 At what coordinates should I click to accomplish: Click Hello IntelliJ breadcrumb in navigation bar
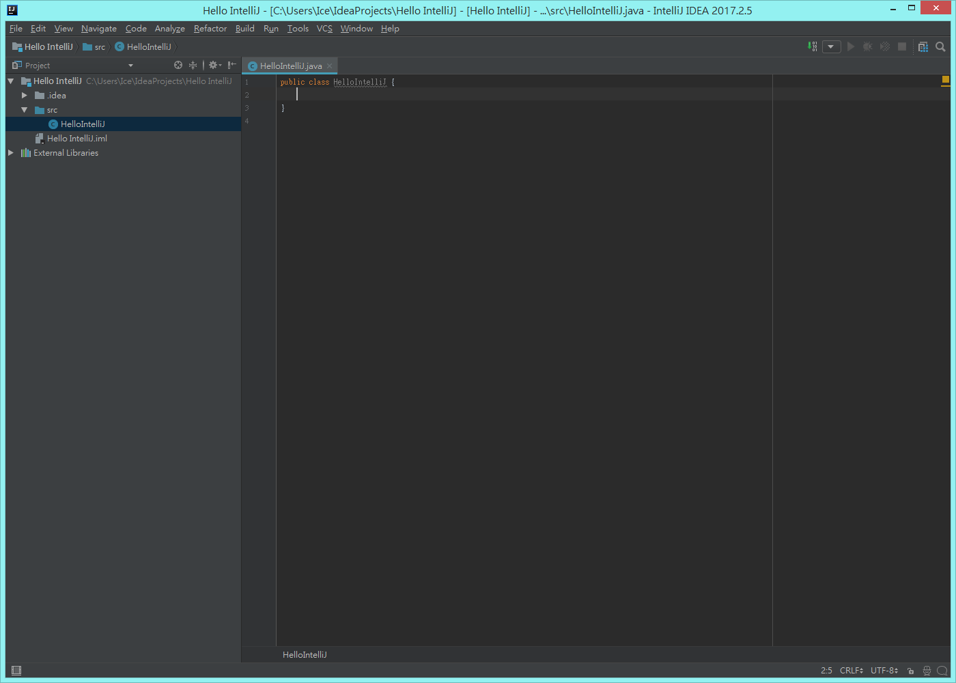coord(42,46)
